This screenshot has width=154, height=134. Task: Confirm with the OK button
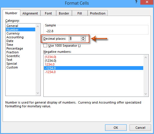click(x=116, y=128)
